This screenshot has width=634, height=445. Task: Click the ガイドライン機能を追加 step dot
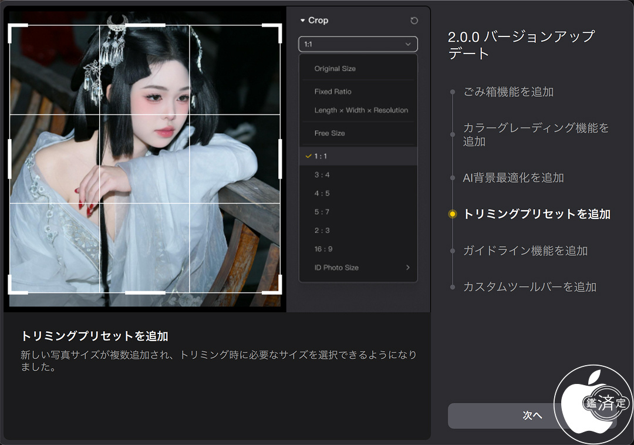click(x=452, y=251)
